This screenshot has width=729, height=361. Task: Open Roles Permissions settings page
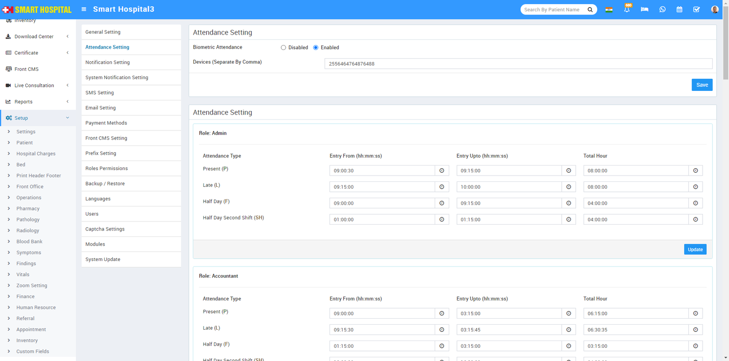[x=107, y=169]
